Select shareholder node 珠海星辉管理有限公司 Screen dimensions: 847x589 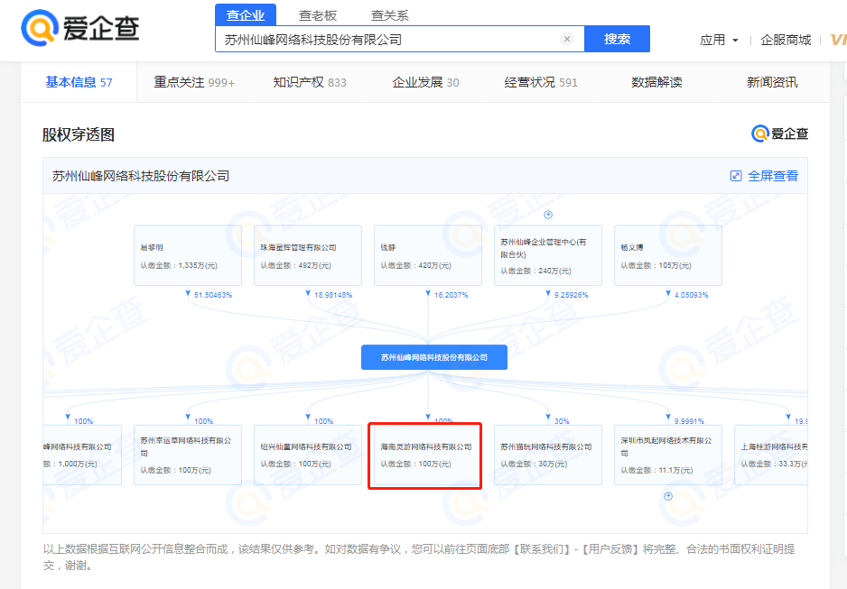[307, 256]
